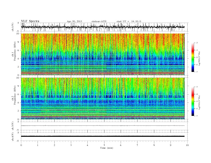Click the "6" minute tick label
The image size is (211, 163).
[x=121, y=145]
